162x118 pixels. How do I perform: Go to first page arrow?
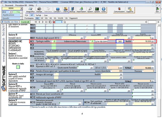(36, 22)
